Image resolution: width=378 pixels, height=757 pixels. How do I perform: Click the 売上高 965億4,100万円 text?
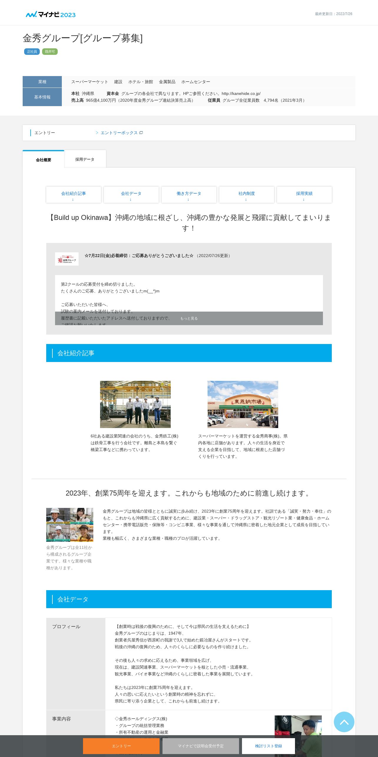133,100
